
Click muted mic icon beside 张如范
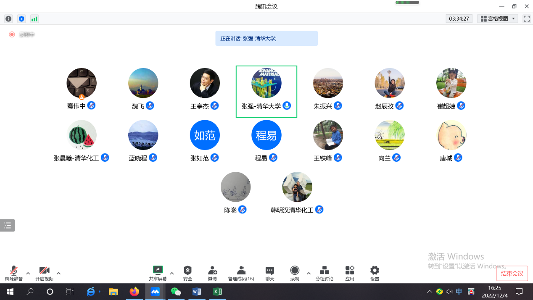point(215,158)
